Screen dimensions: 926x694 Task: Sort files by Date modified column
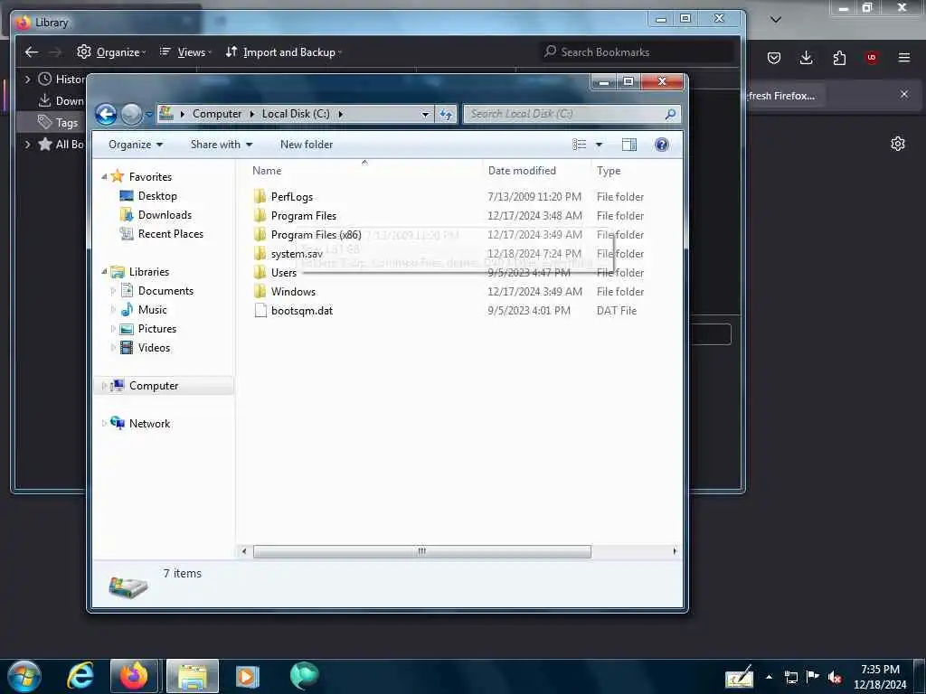pyautogui.click(x=522, y=171)
